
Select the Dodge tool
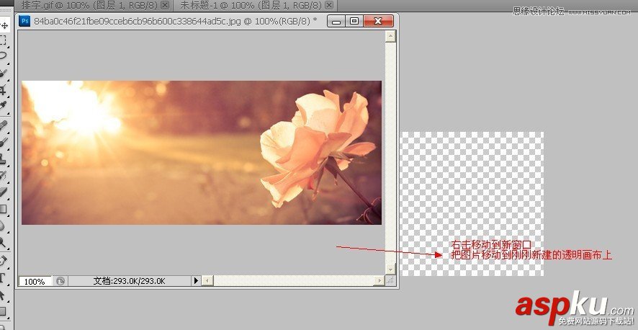[x=4, y=243]
